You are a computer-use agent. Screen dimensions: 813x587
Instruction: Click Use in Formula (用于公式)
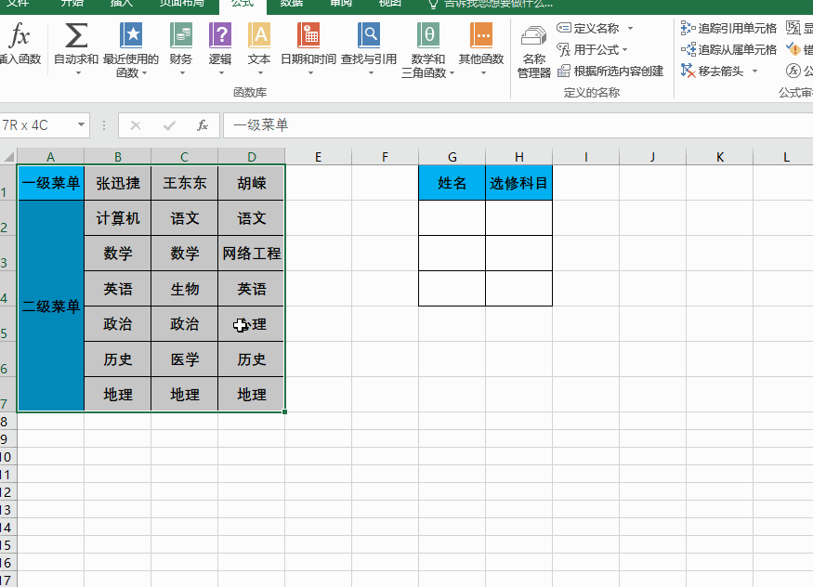tap(592, 50)
